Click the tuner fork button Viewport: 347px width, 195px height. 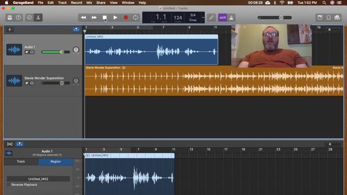[211, 18]
